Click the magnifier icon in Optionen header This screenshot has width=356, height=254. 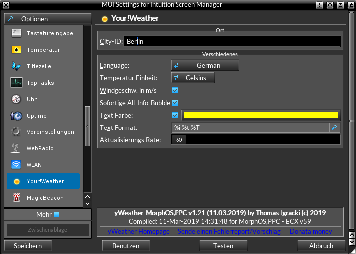[10, 19]
